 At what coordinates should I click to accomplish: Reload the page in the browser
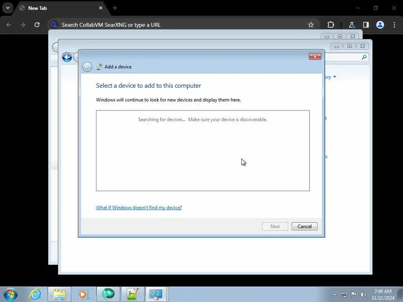point(37,25)
